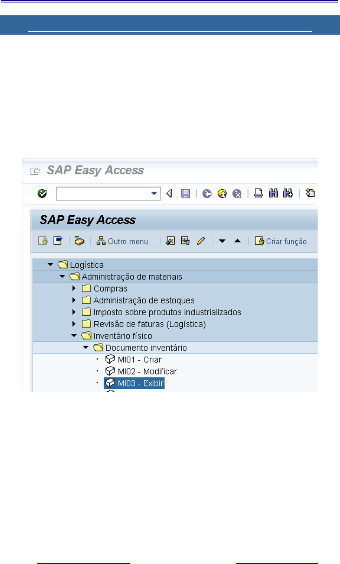Click the Move favorites down arrow

(x=222, y=241)
